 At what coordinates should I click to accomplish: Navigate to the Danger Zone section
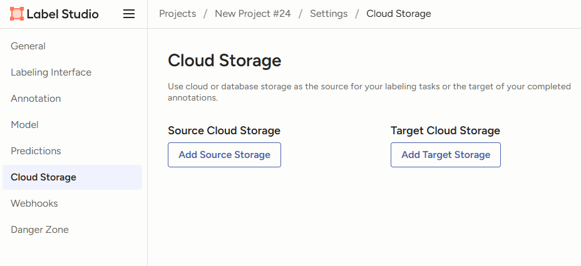39,230
